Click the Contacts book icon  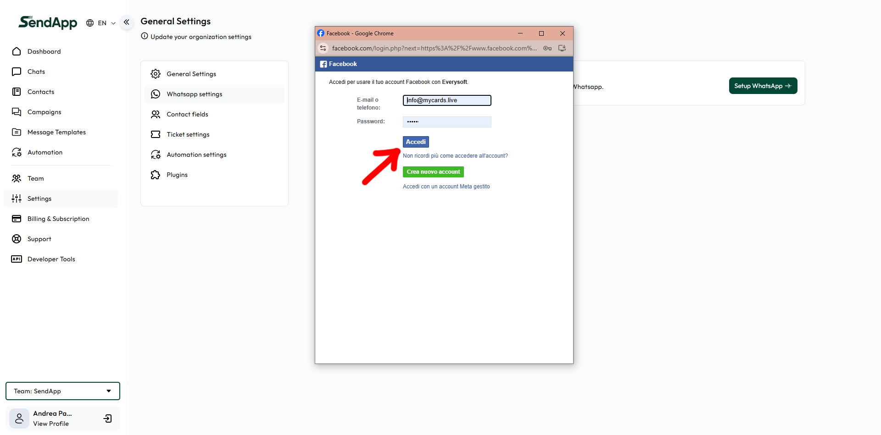pyautogui.click(x=17, y=92)
